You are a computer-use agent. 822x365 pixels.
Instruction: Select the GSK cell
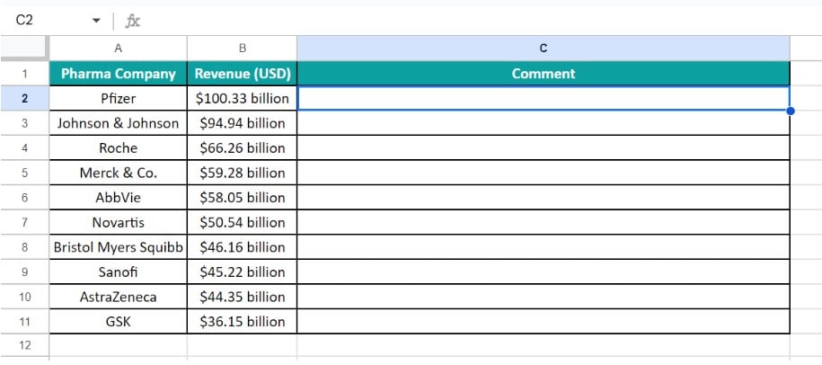pos(118,322)
